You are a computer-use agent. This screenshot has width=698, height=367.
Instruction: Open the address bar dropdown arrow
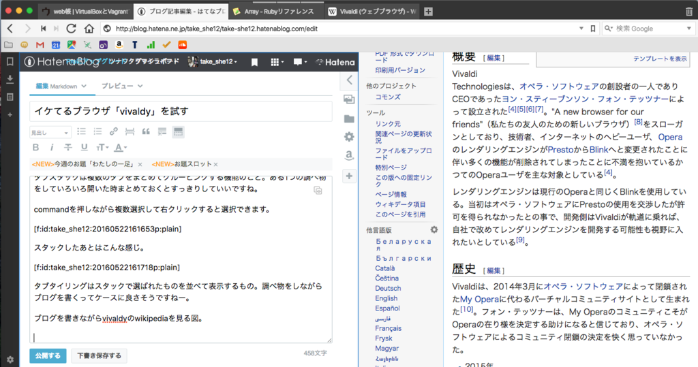[581, 29]
